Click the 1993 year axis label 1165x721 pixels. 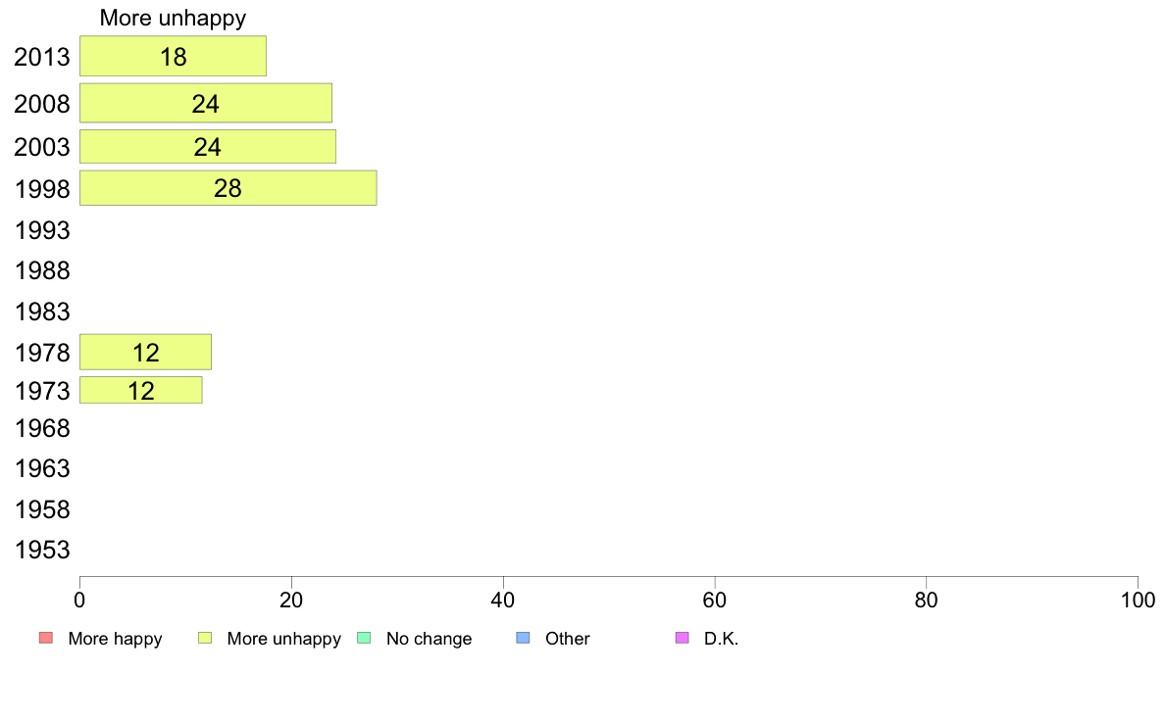pos(42,230)
